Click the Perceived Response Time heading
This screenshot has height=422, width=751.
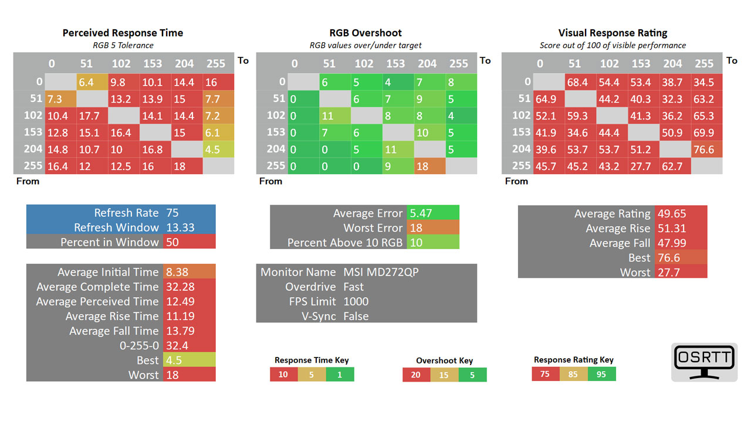pyautogui.click(x=123, y=33)
